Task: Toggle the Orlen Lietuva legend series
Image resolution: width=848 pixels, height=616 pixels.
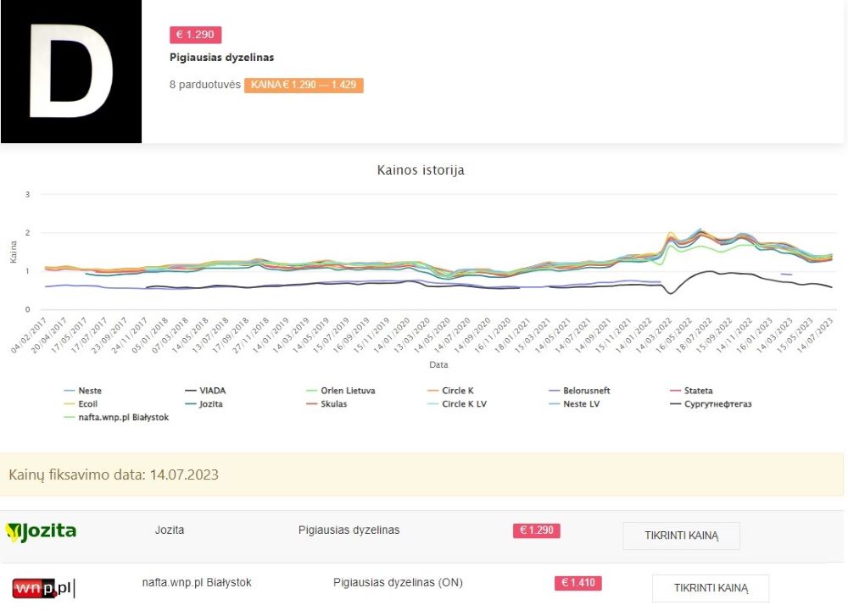Action: (x=340, y=391)
